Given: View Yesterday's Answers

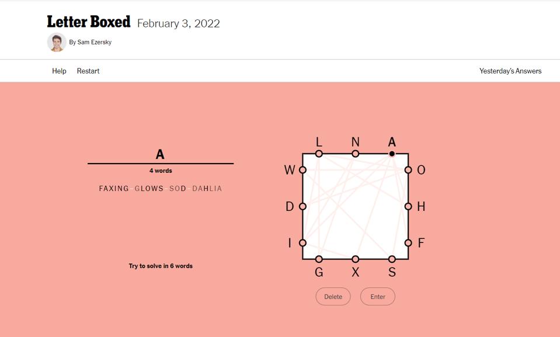Looking at the screenshot, I should coord(510,71).
